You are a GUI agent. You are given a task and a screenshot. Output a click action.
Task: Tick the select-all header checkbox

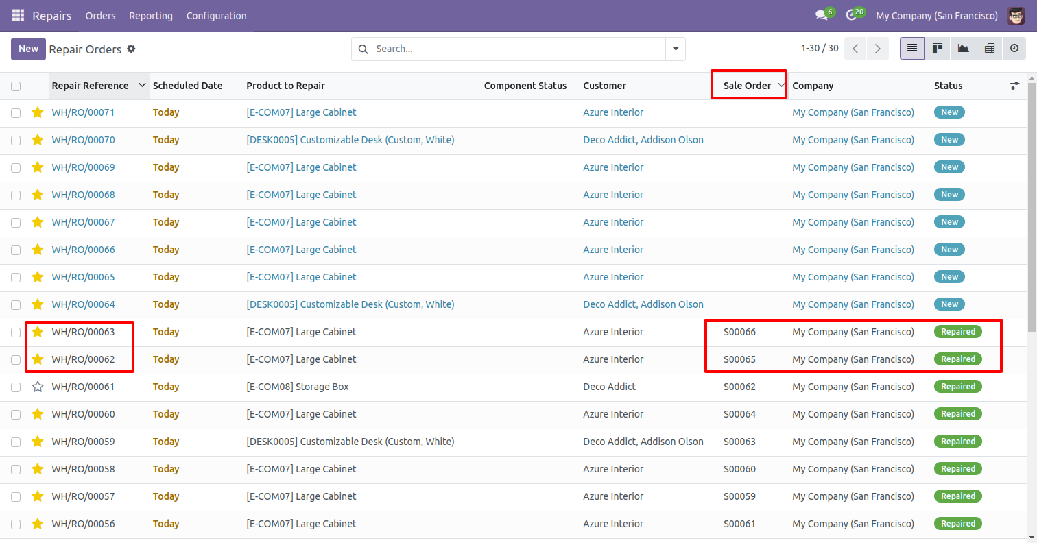click(x=16, y=86)
